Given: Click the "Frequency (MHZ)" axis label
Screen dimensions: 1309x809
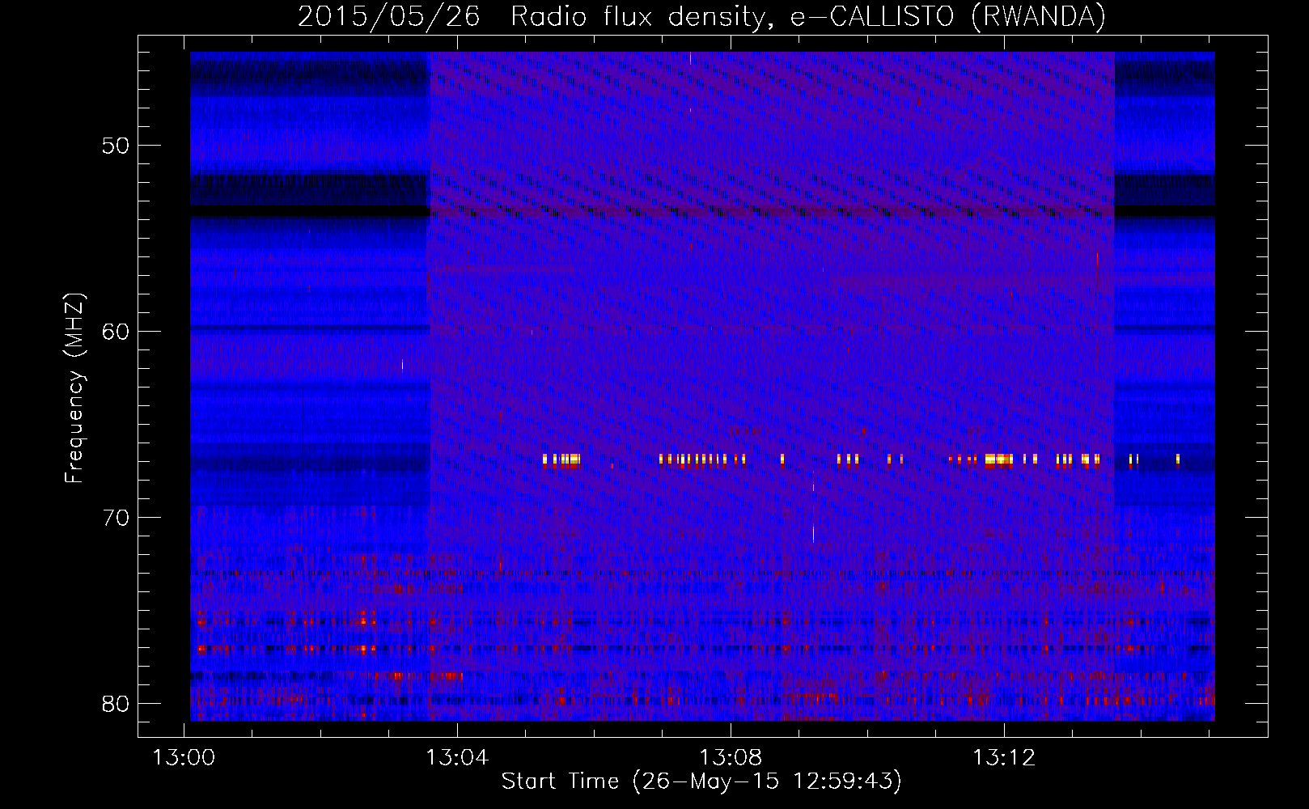Looking at the screenshot, I should coord(74,388).
